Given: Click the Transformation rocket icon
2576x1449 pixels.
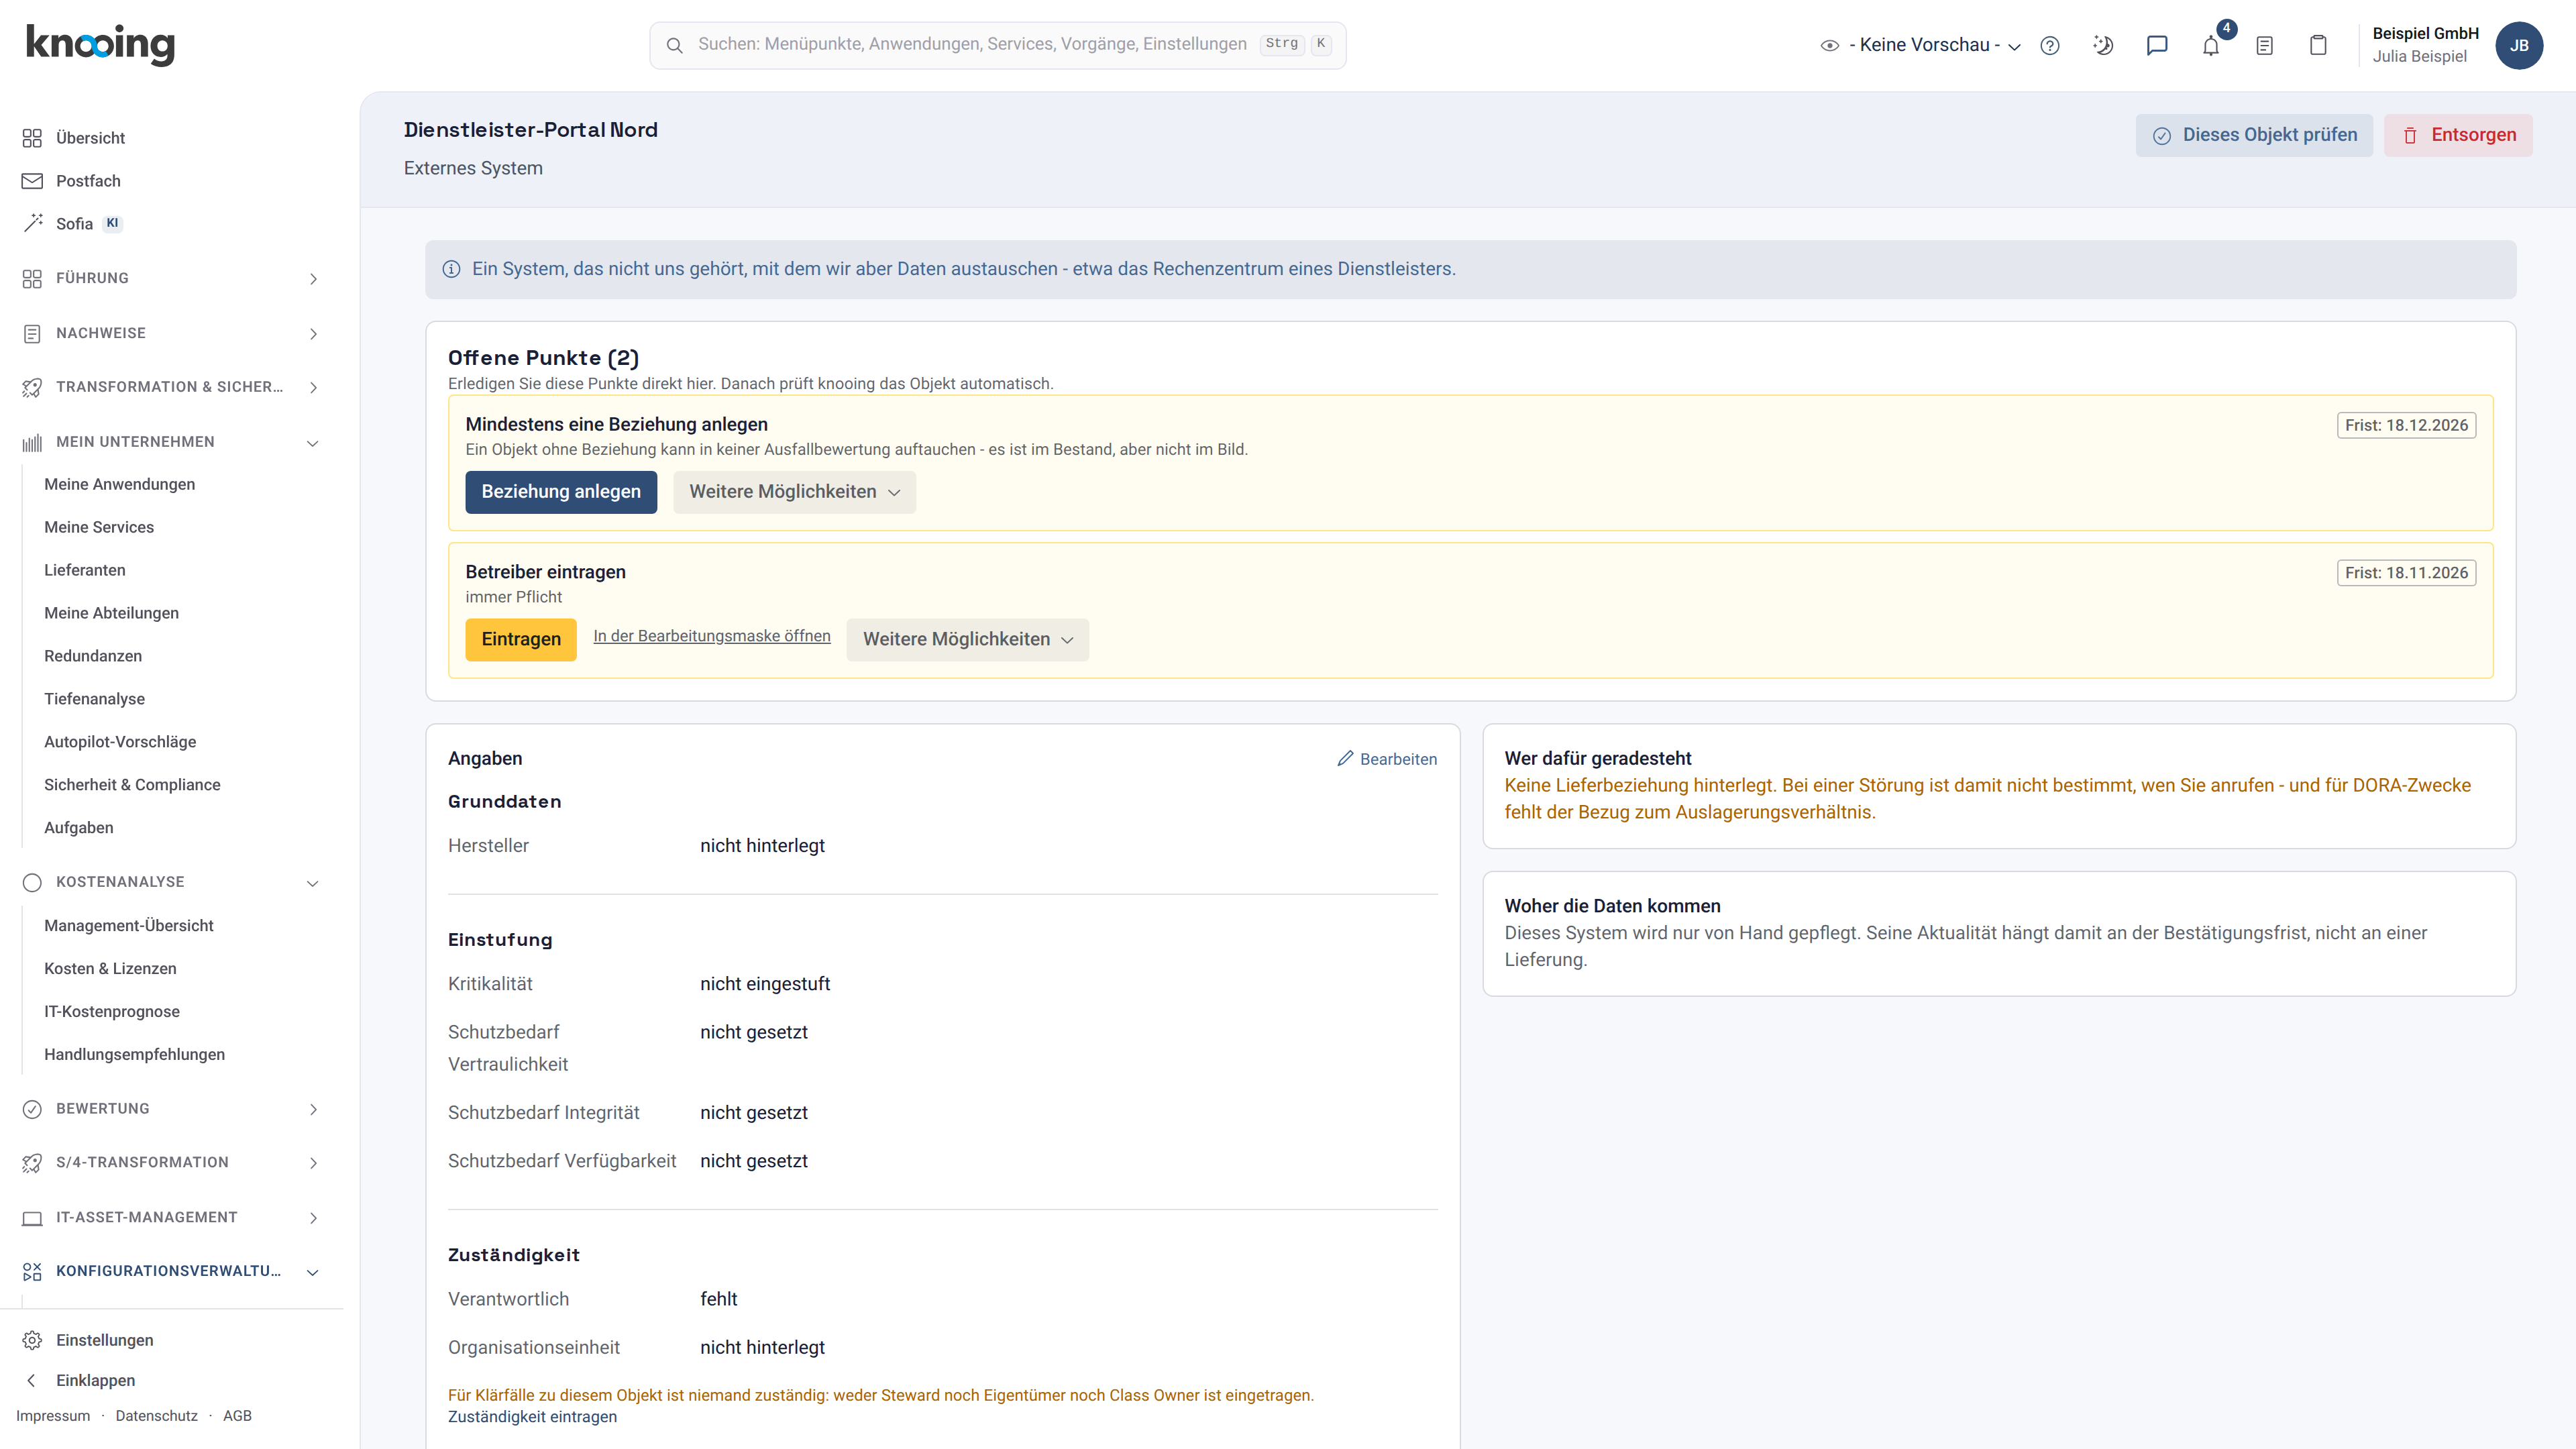Looking at the screenshot, I should pyautogui.click(x=32, y=387).
